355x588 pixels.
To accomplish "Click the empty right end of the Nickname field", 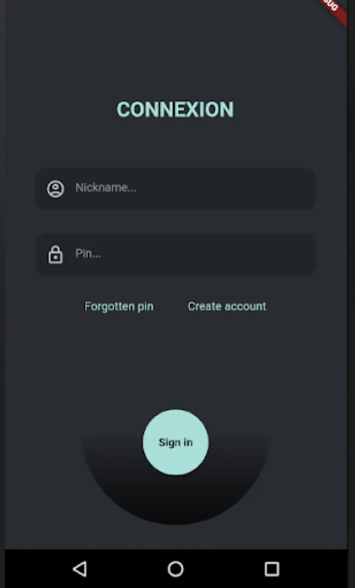I will (285, 189).
